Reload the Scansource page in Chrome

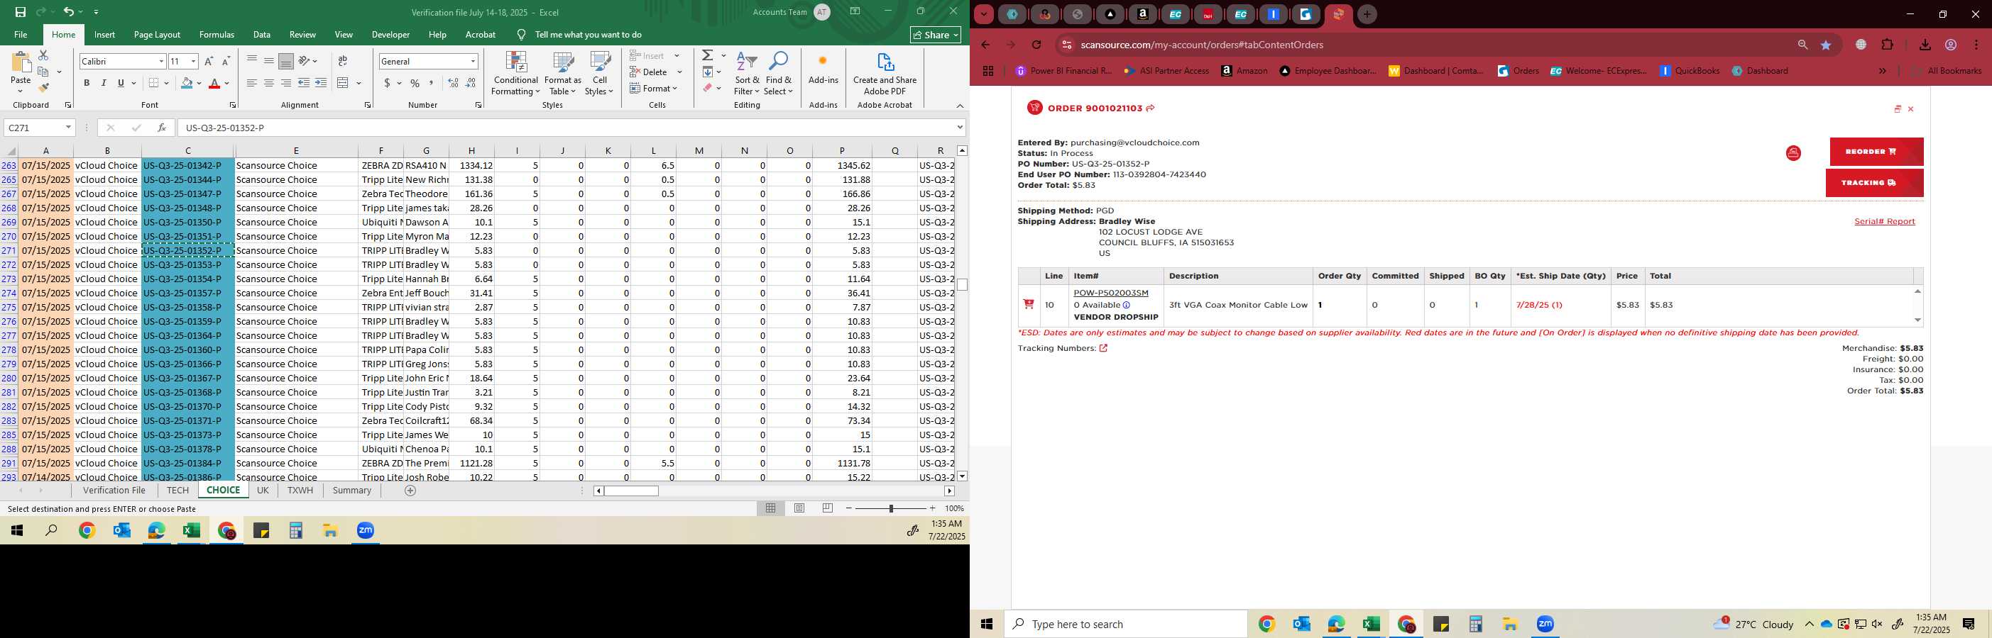1036,45
